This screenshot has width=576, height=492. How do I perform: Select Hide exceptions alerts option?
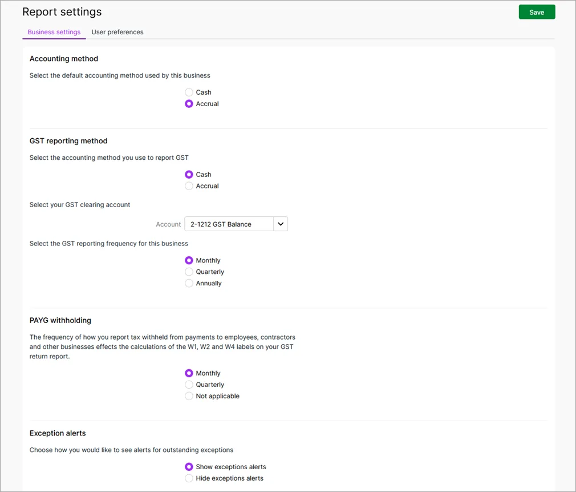coord(189,478)
